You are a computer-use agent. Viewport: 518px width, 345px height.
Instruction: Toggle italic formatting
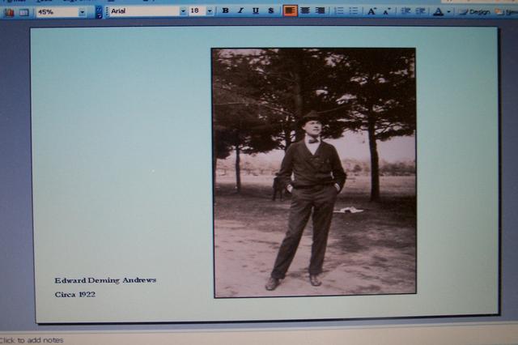click(x=240, y=11)
